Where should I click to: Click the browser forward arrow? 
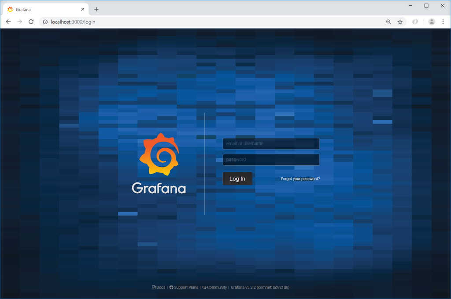(x=19, y=22)
